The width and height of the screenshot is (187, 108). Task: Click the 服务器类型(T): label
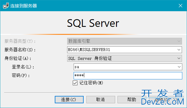20,41
